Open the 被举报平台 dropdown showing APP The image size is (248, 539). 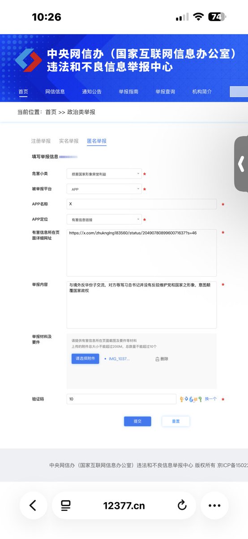(x=104, y=189)
